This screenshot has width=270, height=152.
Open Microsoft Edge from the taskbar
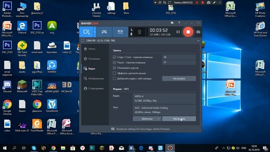pos(141,148)
